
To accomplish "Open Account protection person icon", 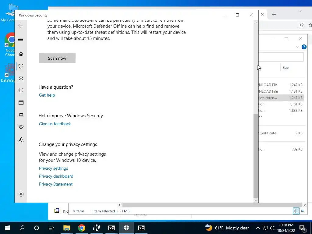I will tap(21, 78).
